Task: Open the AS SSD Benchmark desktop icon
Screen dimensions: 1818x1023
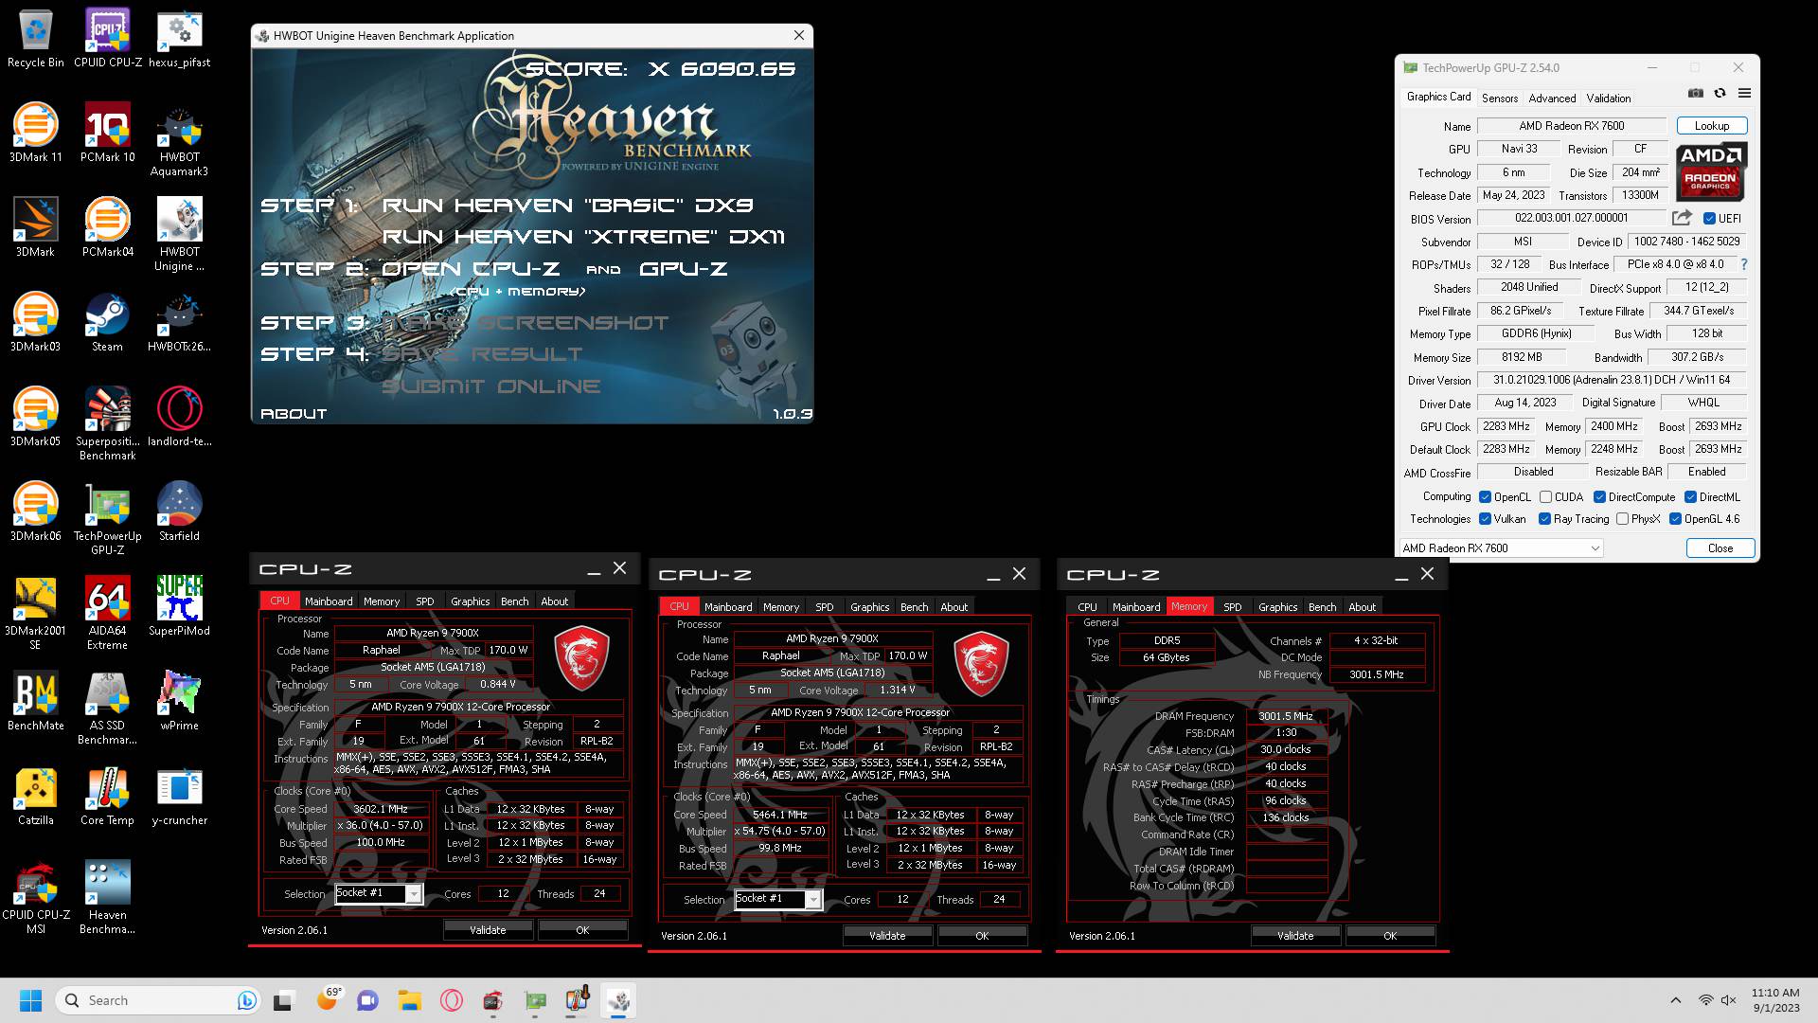Action: pos(107,709)
